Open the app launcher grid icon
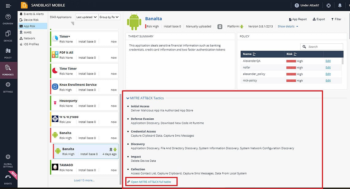This screenshot has width=350, height=189. point(8,6)
